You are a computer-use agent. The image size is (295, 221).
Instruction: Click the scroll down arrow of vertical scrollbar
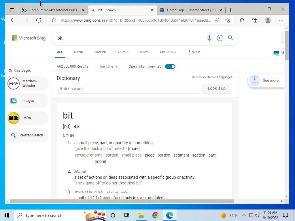pos(287,196)
